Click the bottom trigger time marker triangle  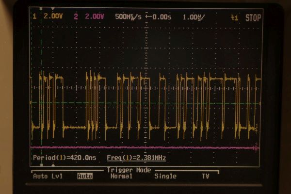(53, 165)
